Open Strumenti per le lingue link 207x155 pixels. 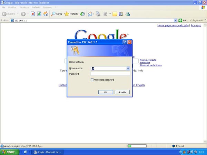click(151, 65)
